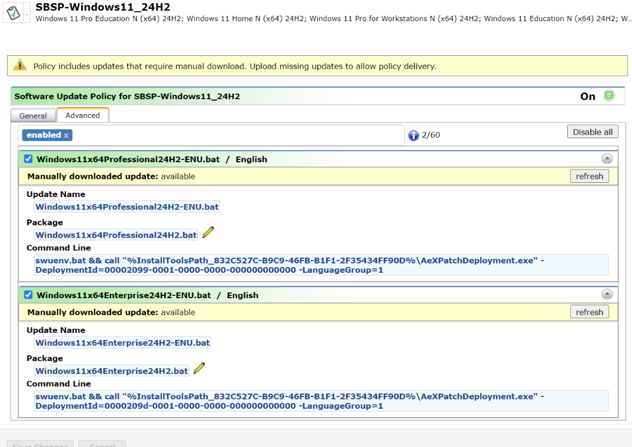Image resolution: width=632 pixels, height=447 pixels.
Task: Open the Windows11x64Enterprise24H2-ENU.bat update name link
Action: tap(122, 343)
